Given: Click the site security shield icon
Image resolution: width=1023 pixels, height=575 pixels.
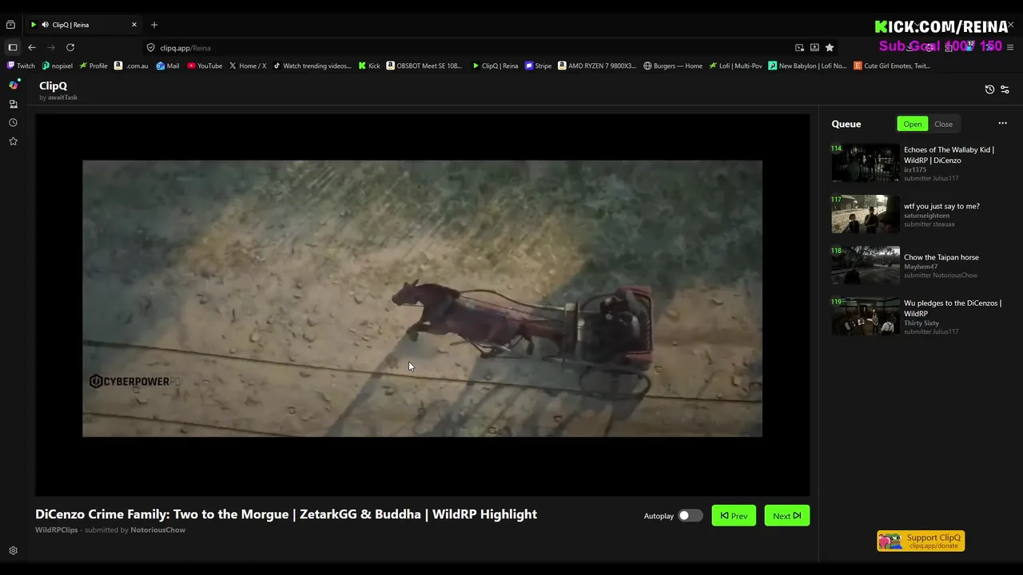Looking at the screenshot, I should pos(150,48).
